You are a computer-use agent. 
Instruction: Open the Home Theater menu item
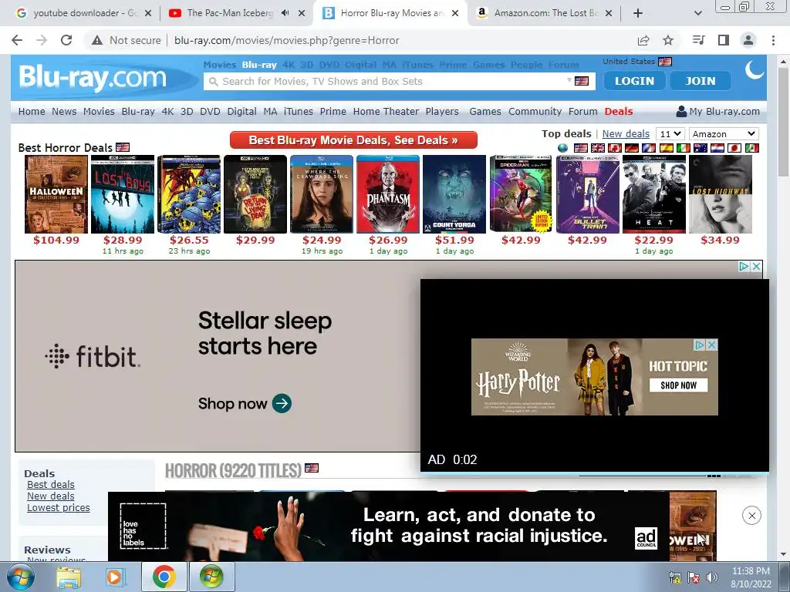pyautogui.click(x=386, y=111)
